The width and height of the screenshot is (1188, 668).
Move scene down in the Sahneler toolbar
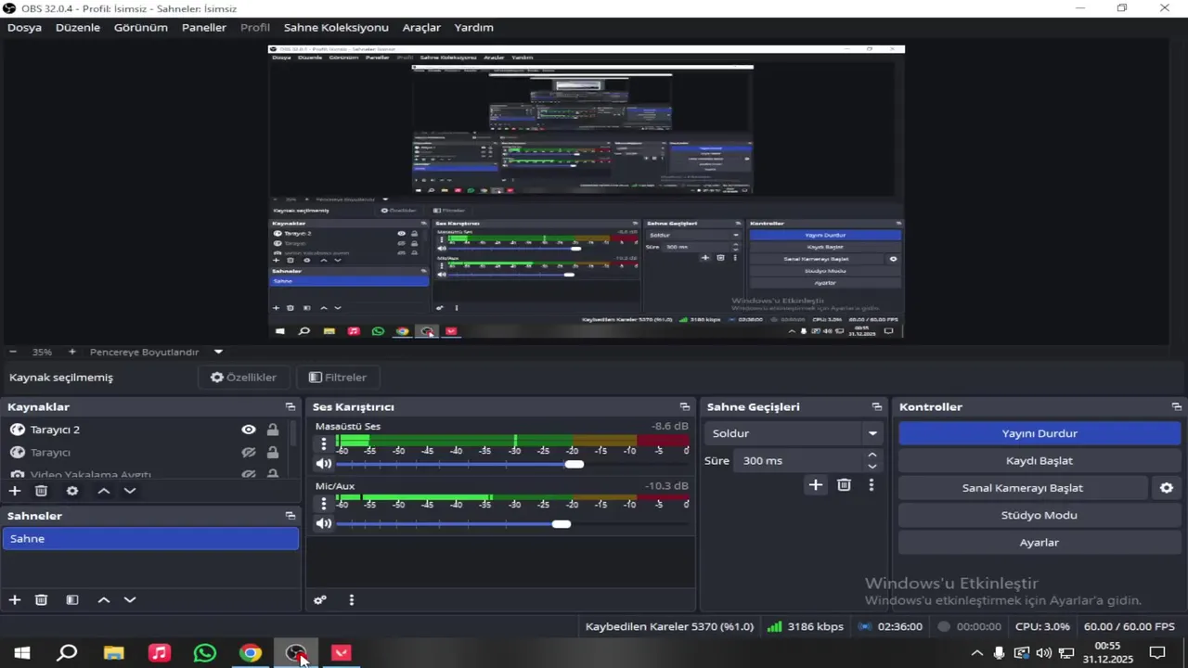[130, 600]
